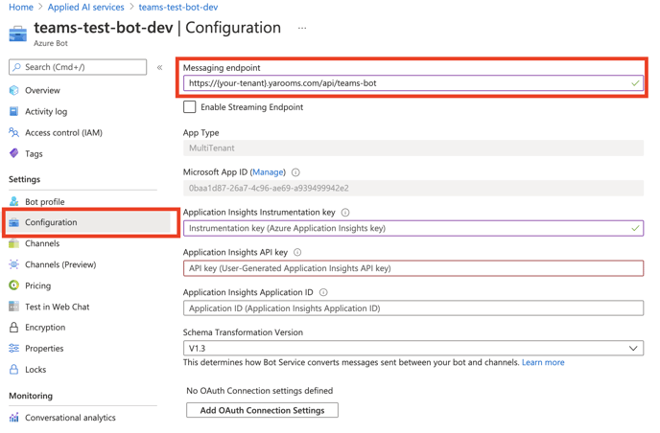The height and width of the screenshot is (433, 660).
Task: Click the Messaging endpoint field
Action: pos(413,83)
